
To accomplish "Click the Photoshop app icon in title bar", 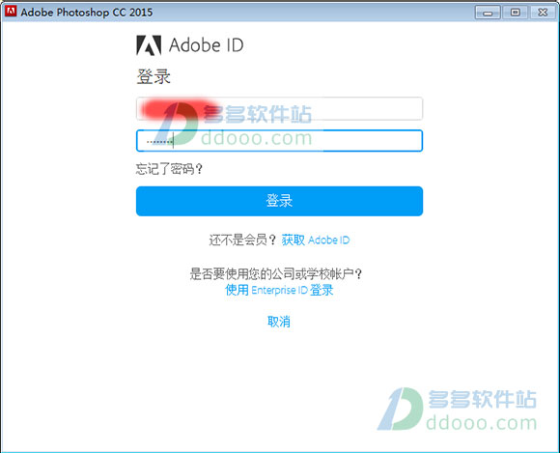I will [x=11, y=11].
